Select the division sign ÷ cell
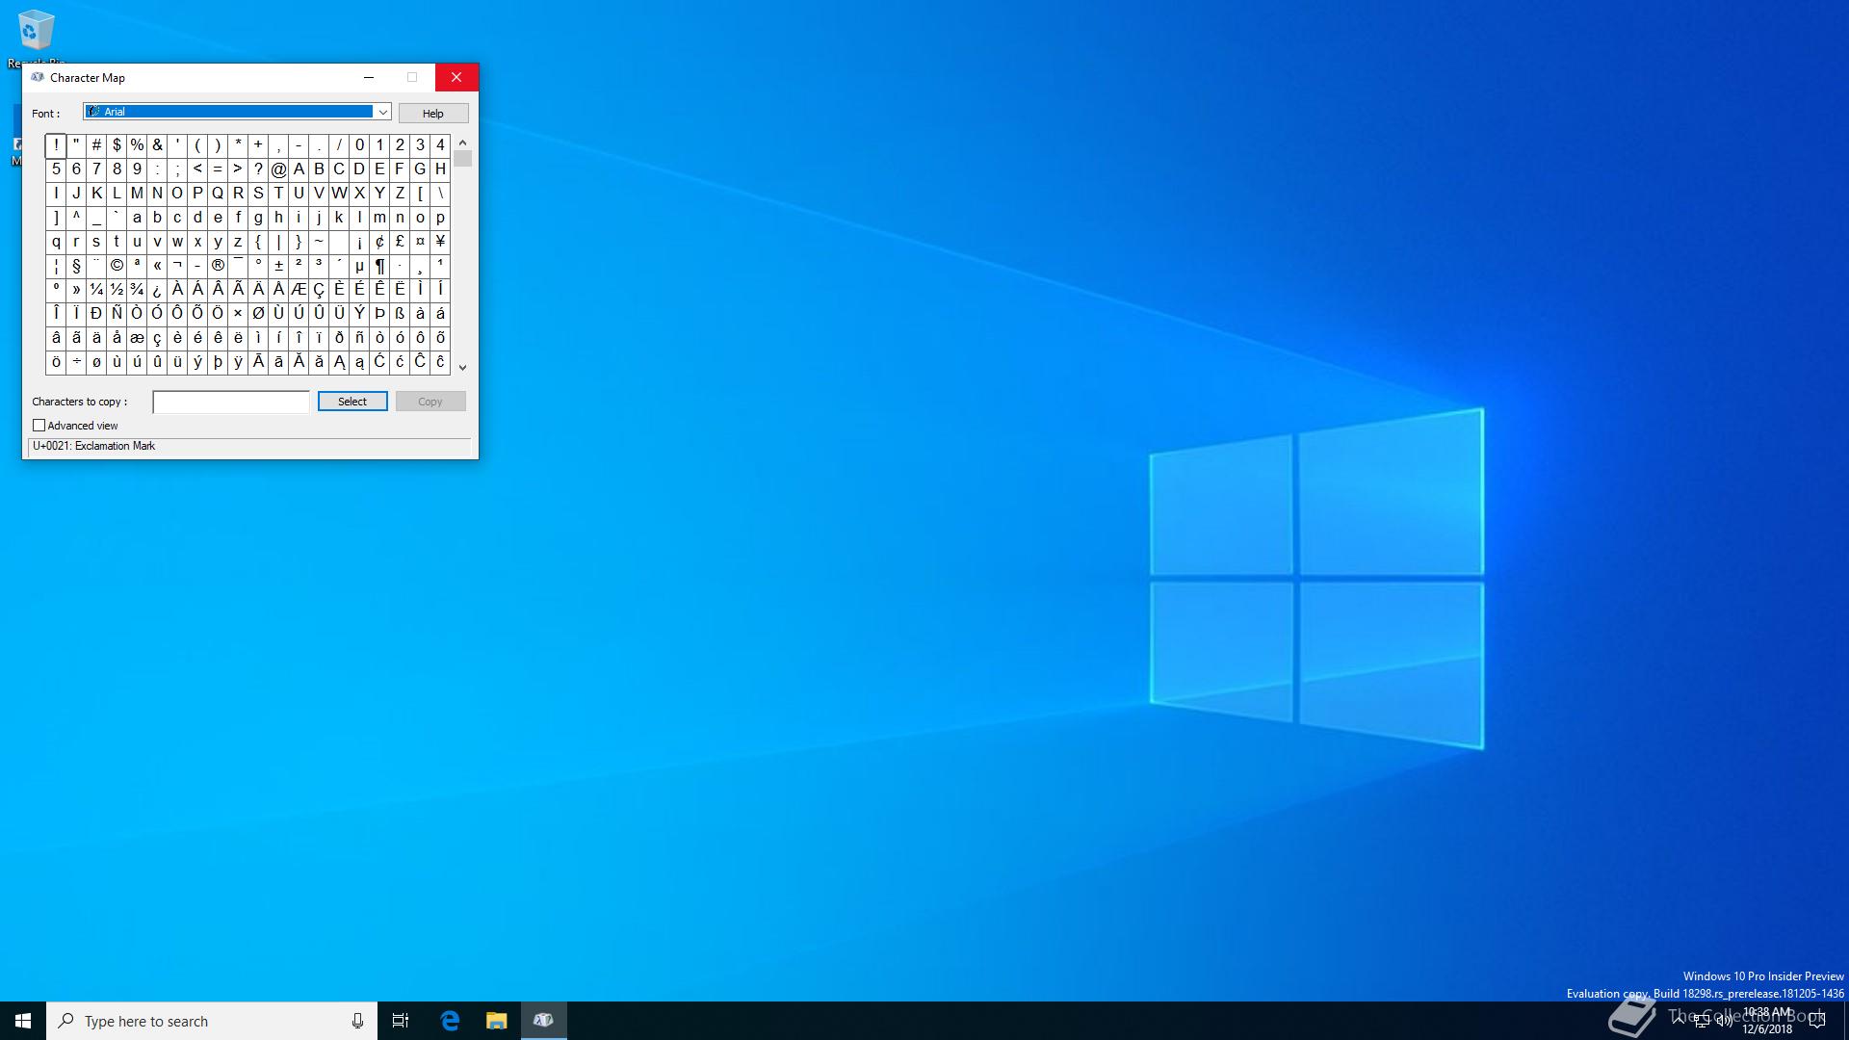Image resolution: width=1849 pixels, height=1040 pixels. click(76, 362)
